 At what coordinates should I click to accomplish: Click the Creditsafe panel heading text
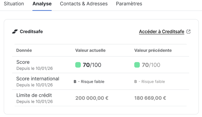point(31,32)
